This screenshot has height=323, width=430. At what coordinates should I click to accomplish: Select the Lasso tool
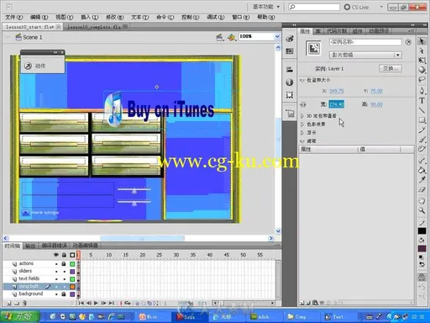click(422, 80)
